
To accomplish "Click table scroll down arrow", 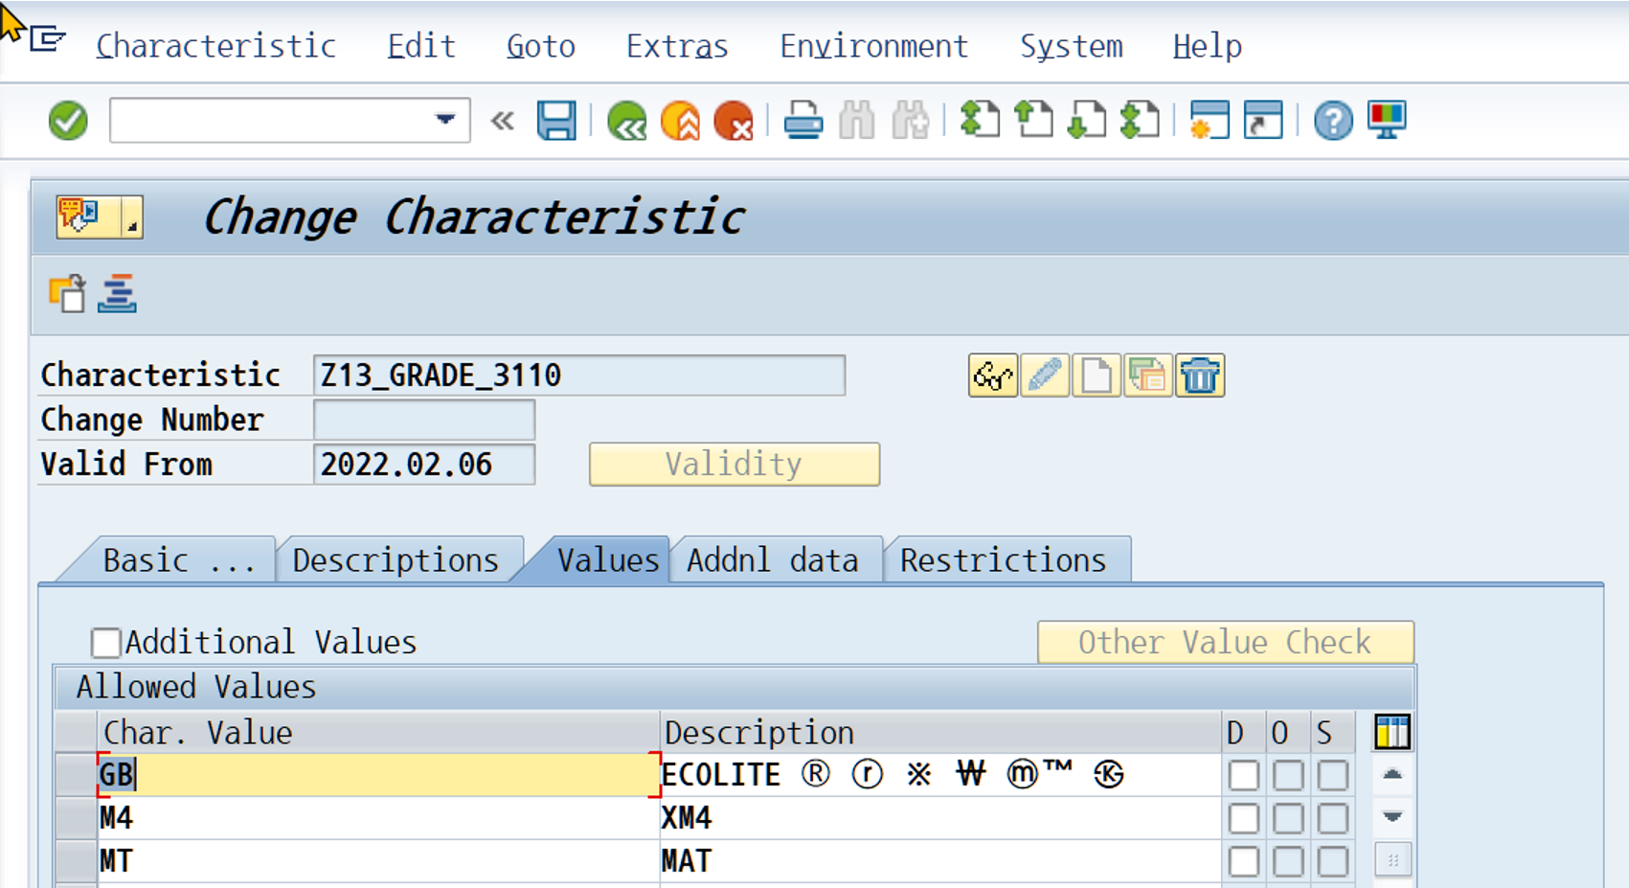I will [1392, 817].
